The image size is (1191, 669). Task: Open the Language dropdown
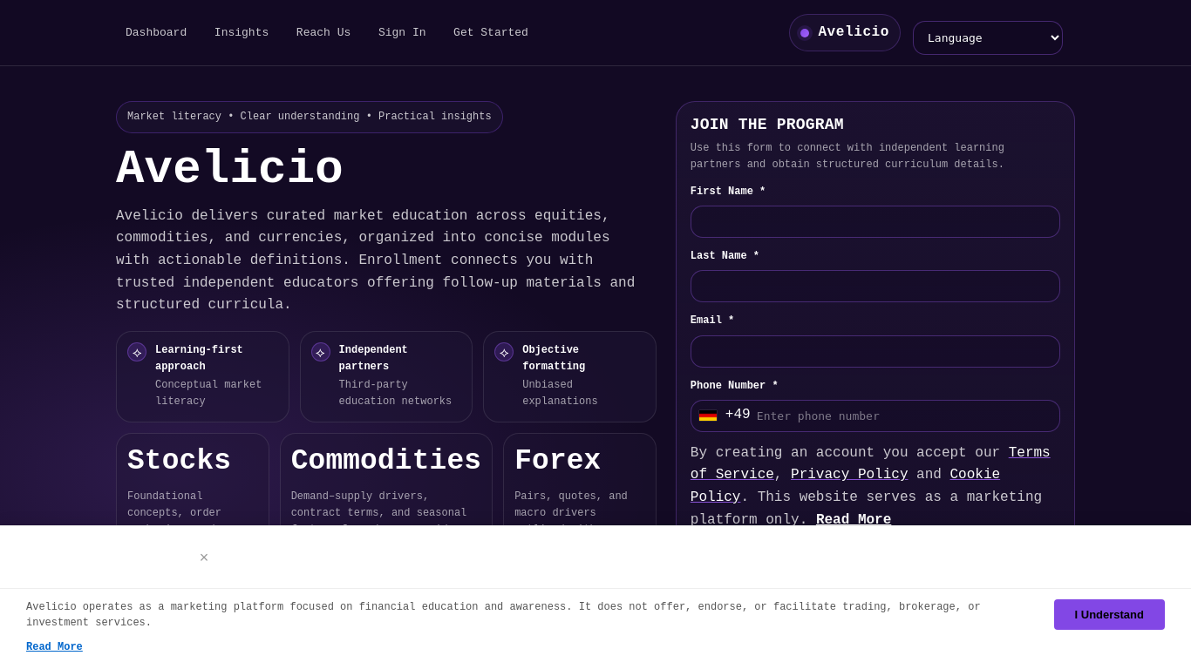[x=988, y=37]
